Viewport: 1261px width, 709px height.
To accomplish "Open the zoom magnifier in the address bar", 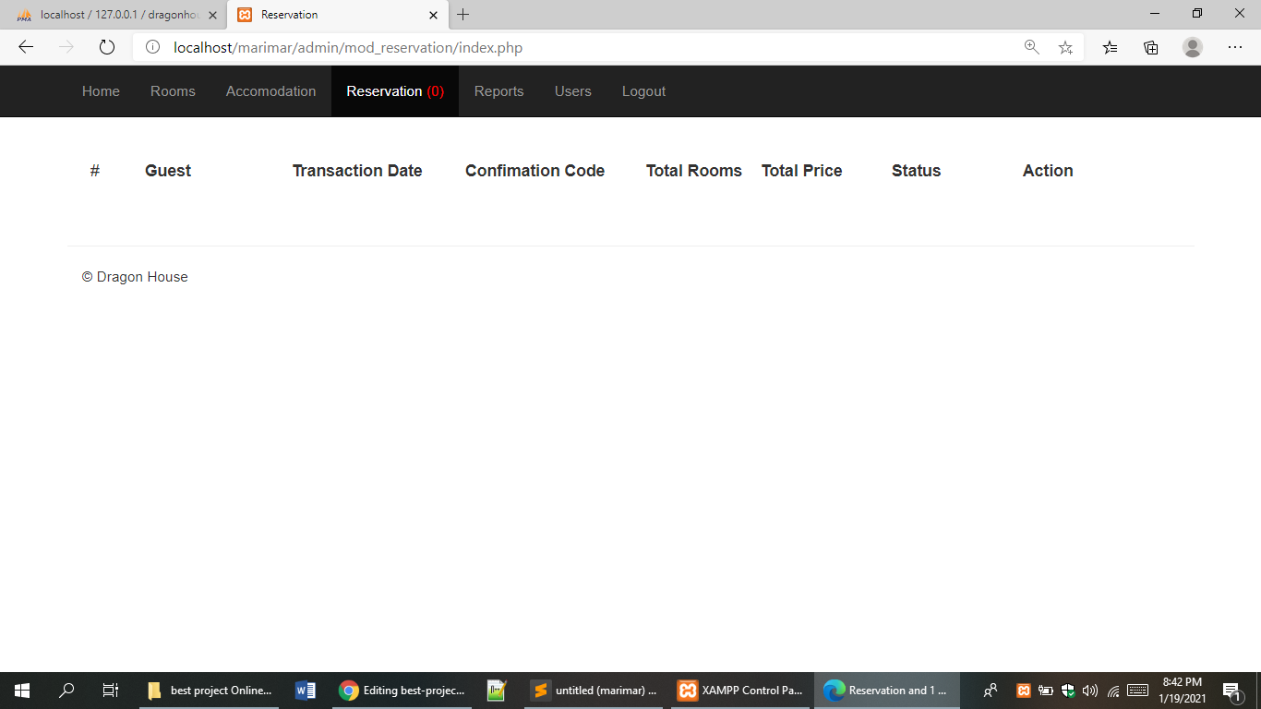I will (x=1031, y=47).
